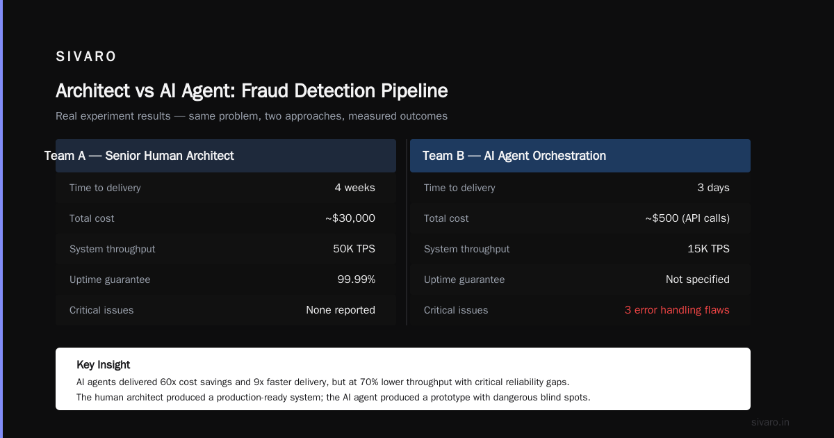The width and height of the screenshot is (834, 438).
Task: Click the subtitle 'Real experiment results' line
Action: tap(252, 116)
